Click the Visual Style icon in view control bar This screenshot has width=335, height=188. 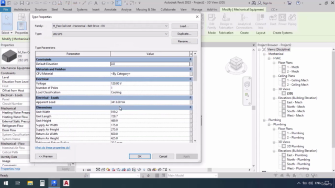tap(103, 170)
